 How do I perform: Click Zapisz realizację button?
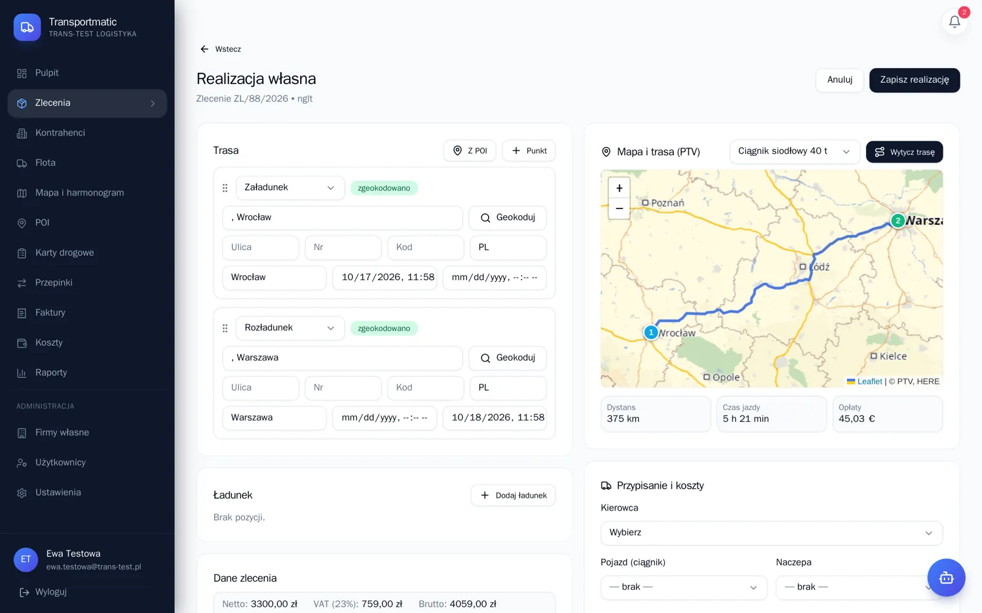coord(914,80)
